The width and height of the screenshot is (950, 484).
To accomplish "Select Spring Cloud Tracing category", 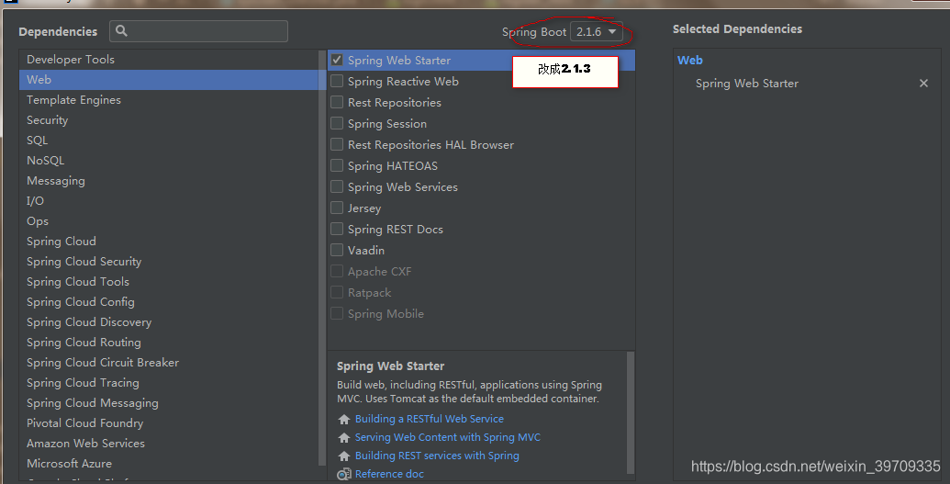I will (x=169, y=383).
